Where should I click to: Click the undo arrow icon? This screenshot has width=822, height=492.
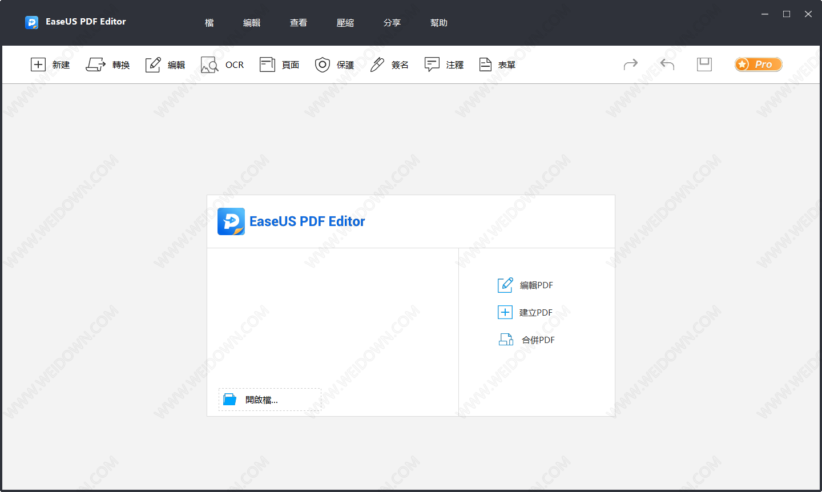click(x=667, y=64)
